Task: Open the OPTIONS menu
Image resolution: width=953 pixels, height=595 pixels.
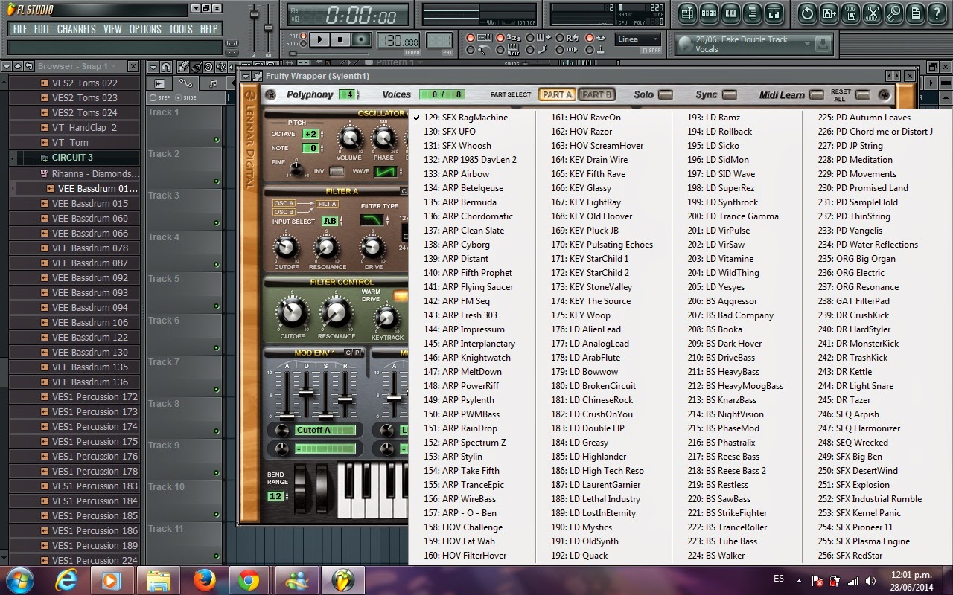Action: coord(145,29)
